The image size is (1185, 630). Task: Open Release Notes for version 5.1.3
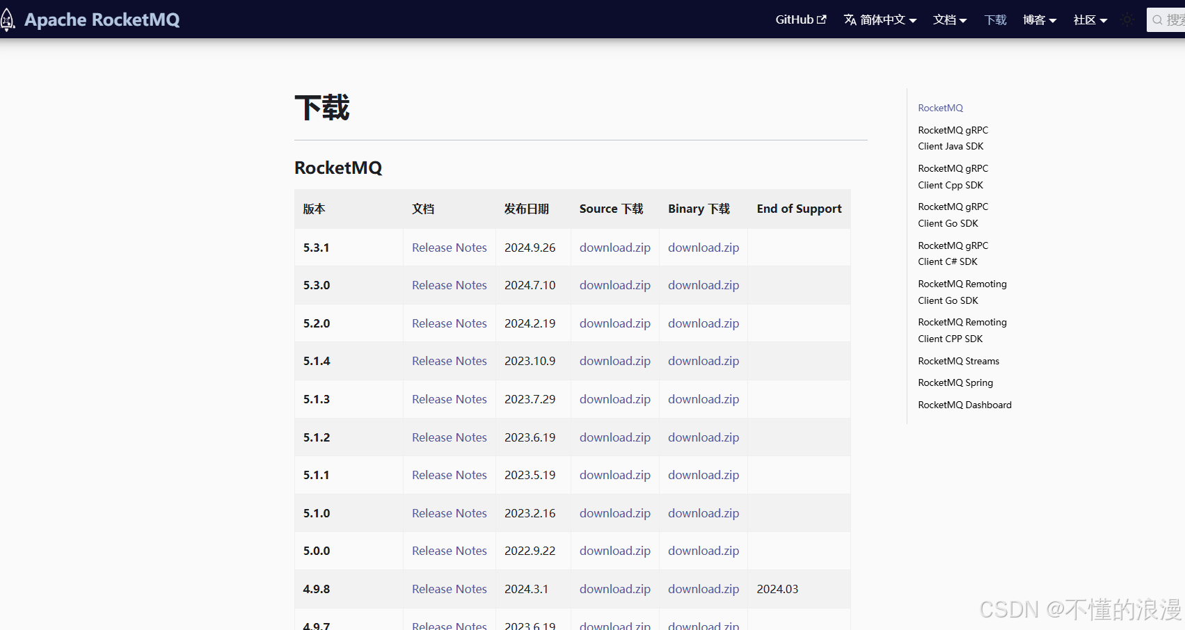[x=450, y=399]
